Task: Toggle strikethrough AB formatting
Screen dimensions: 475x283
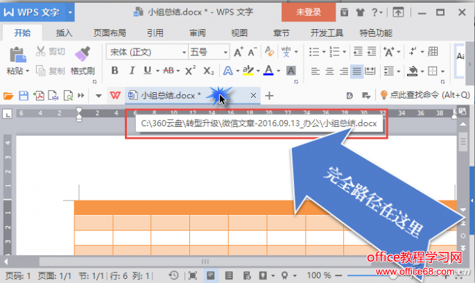Action: point(169,71)
